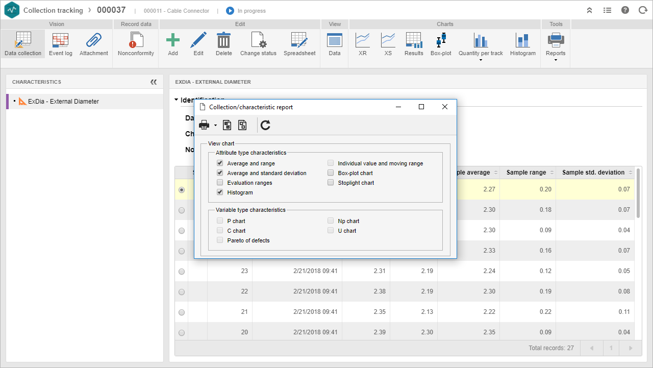This screenshot has width=653, height=368.
Task: Open the Nonconformity record
Action: 136,43
